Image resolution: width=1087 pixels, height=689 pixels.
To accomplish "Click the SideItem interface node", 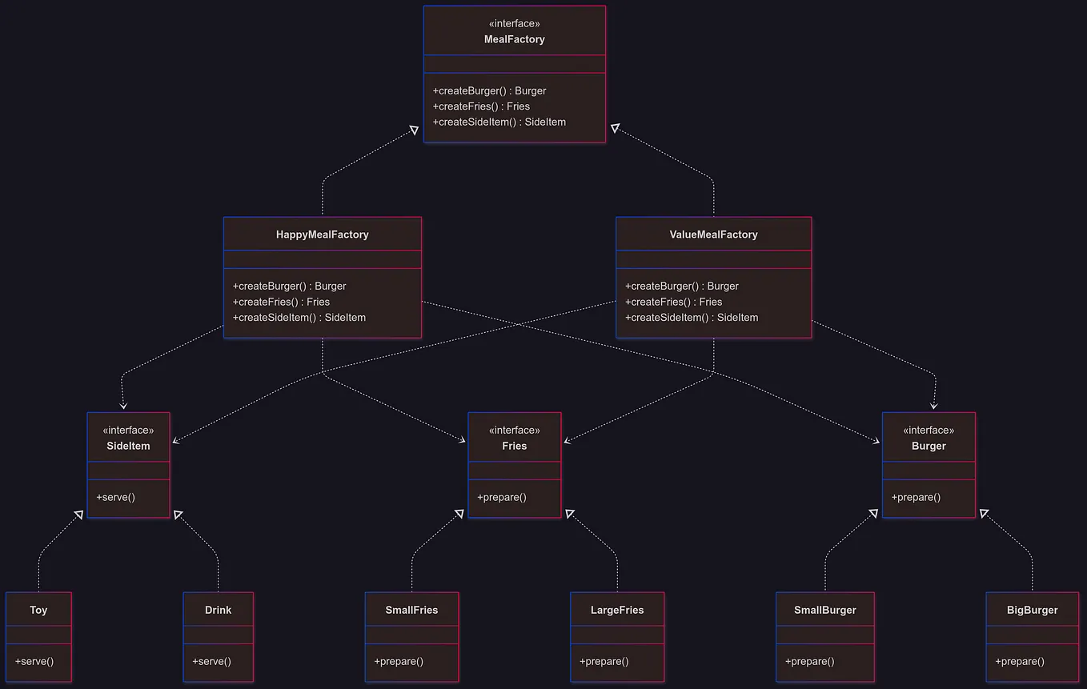I will (x=128, y=438).
